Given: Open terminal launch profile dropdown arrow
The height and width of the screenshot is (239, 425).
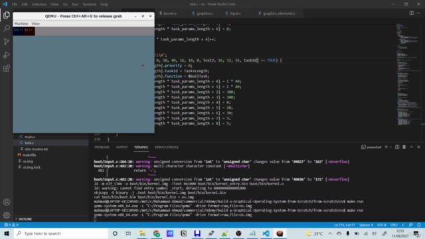Looking at the screenshot, I should tap(390, 147).
